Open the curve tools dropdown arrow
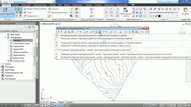The width and height of the screenshot is (191, 107). [87, 32]
